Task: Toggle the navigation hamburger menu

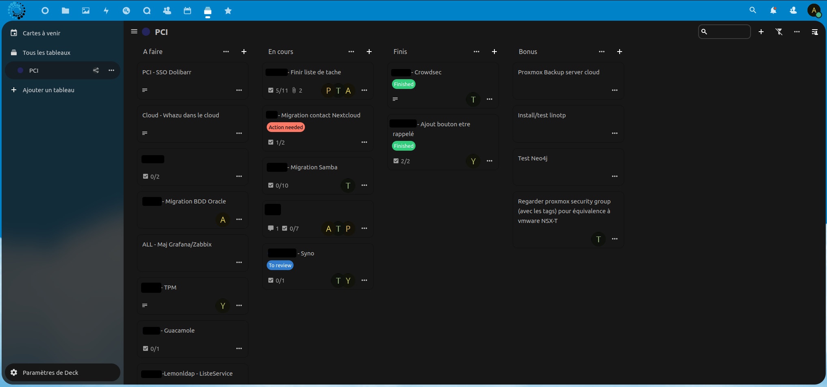Action: click(x=134, y=31)
